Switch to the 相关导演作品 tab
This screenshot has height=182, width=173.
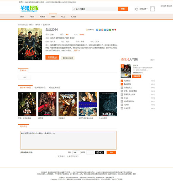(40, 88)
